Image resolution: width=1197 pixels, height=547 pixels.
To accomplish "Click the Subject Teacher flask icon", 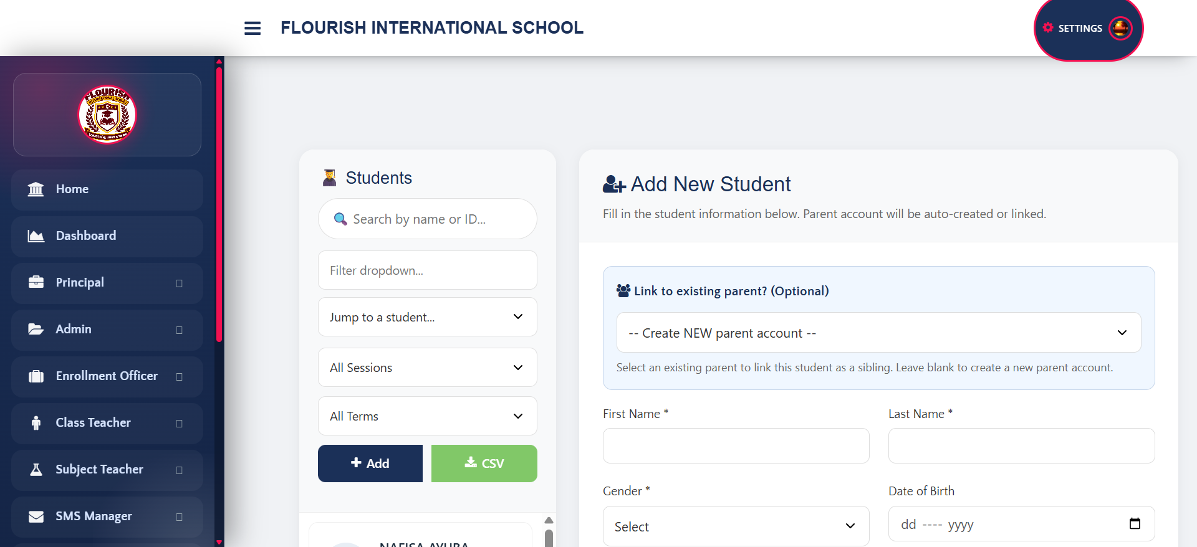I will coord(36,469).
